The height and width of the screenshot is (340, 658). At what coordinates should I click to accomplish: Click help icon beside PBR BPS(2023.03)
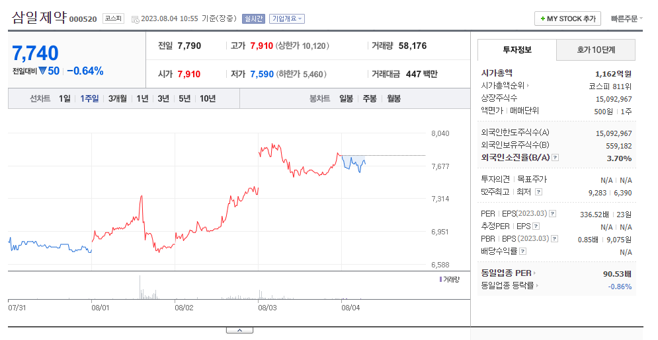coord(554,239)
